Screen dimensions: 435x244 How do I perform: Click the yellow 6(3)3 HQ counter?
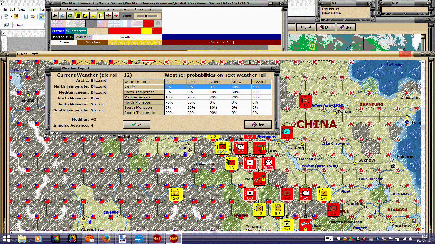click(x=222, y=148)
